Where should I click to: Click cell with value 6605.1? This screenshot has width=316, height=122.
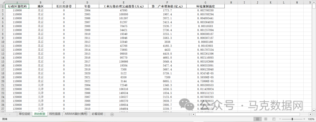tap(167, 81)
